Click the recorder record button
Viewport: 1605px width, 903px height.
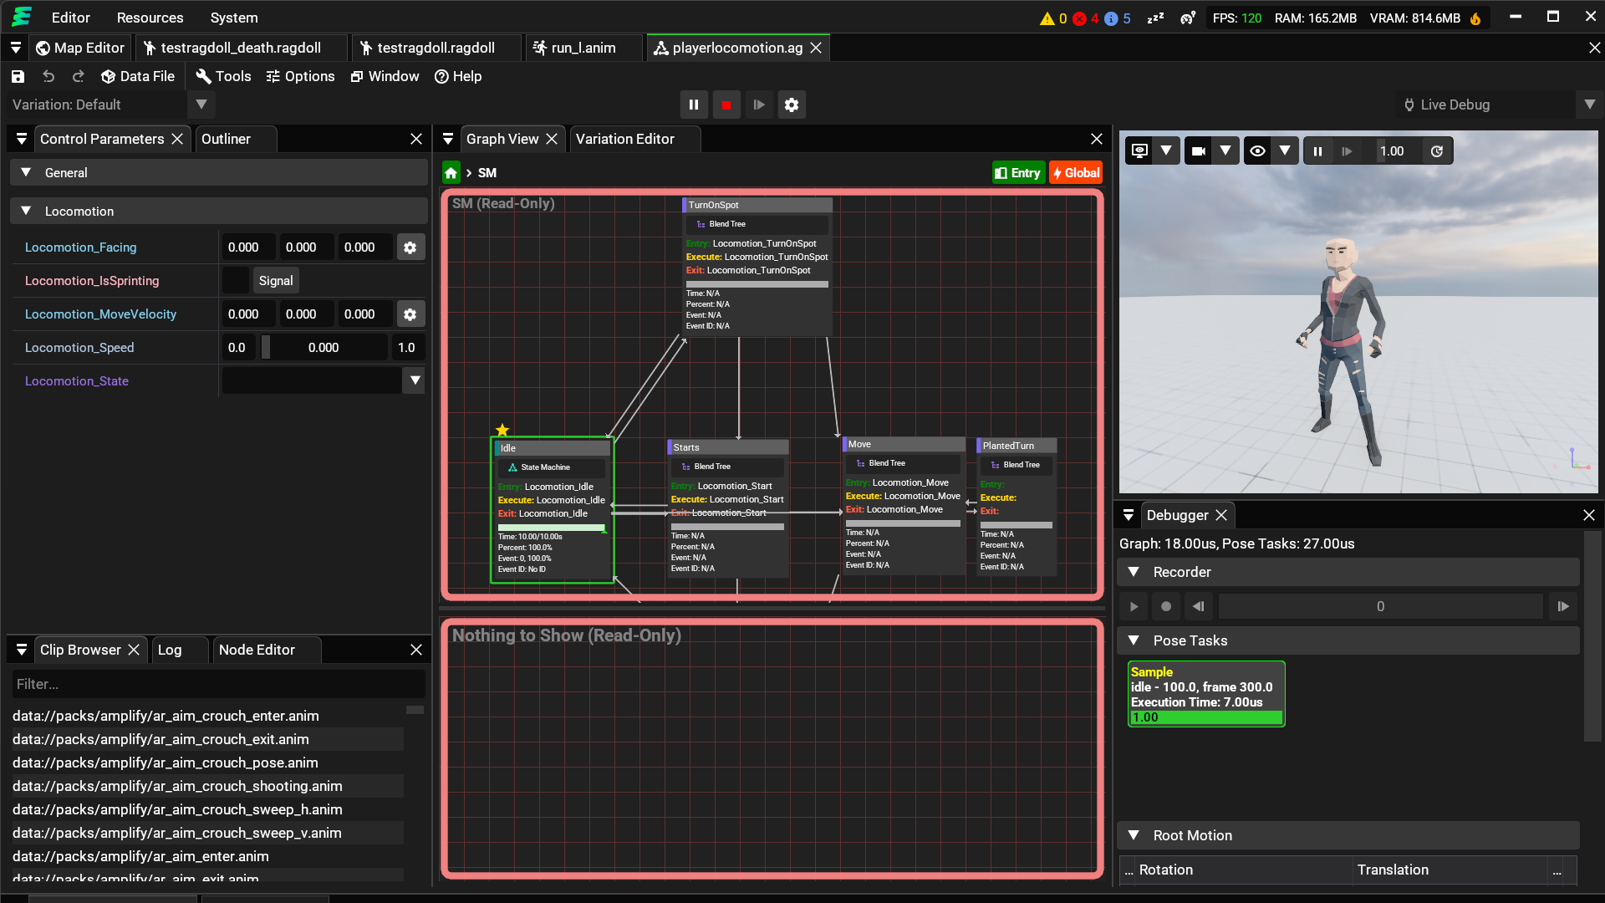pos(1166,606)
